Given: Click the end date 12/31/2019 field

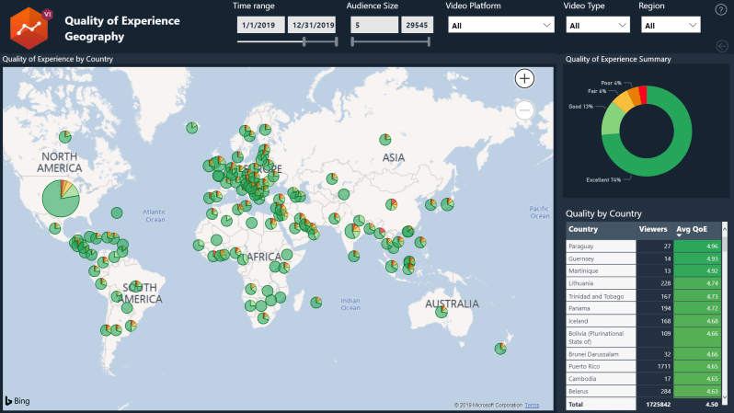Looking at the screenshot, I should [x=312, y=26].
